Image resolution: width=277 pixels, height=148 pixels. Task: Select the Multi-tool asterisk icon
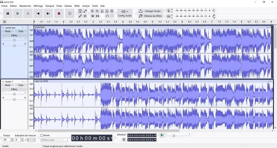(85, 16)
